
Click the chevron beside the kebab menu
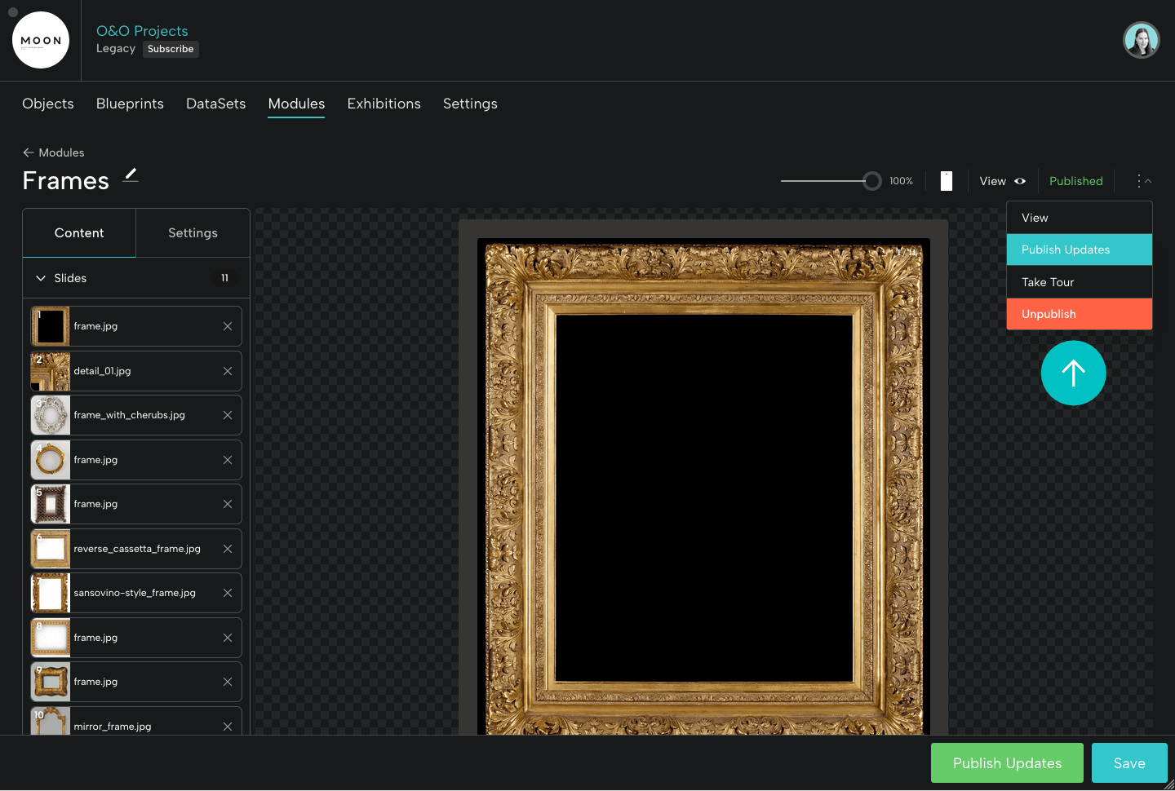pyautogui.click(x=1148, y=181)
